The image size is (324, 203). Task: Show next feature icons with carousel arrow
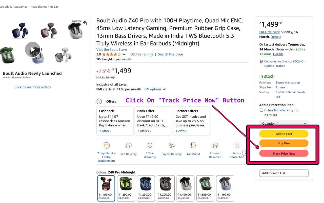click(x=245, y=153)
